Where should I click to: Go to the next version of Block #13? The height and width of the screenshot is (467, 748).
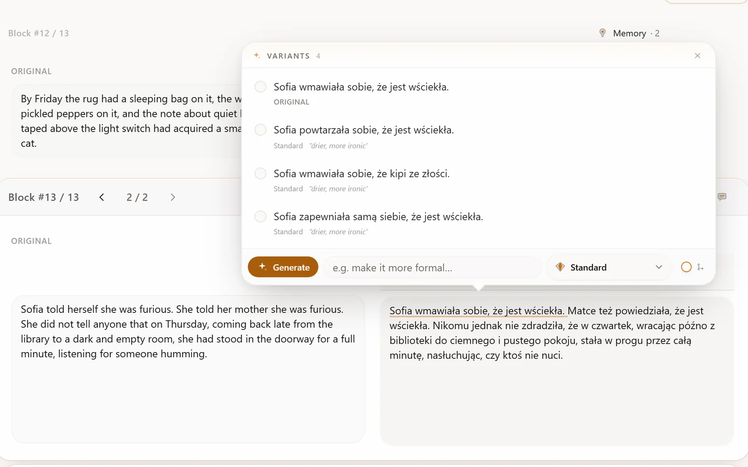(173, 197)
